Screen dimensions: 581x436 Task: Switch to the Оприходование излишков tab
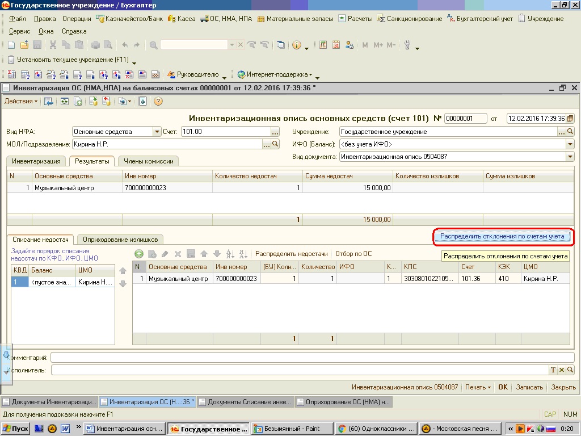[120, 239]
